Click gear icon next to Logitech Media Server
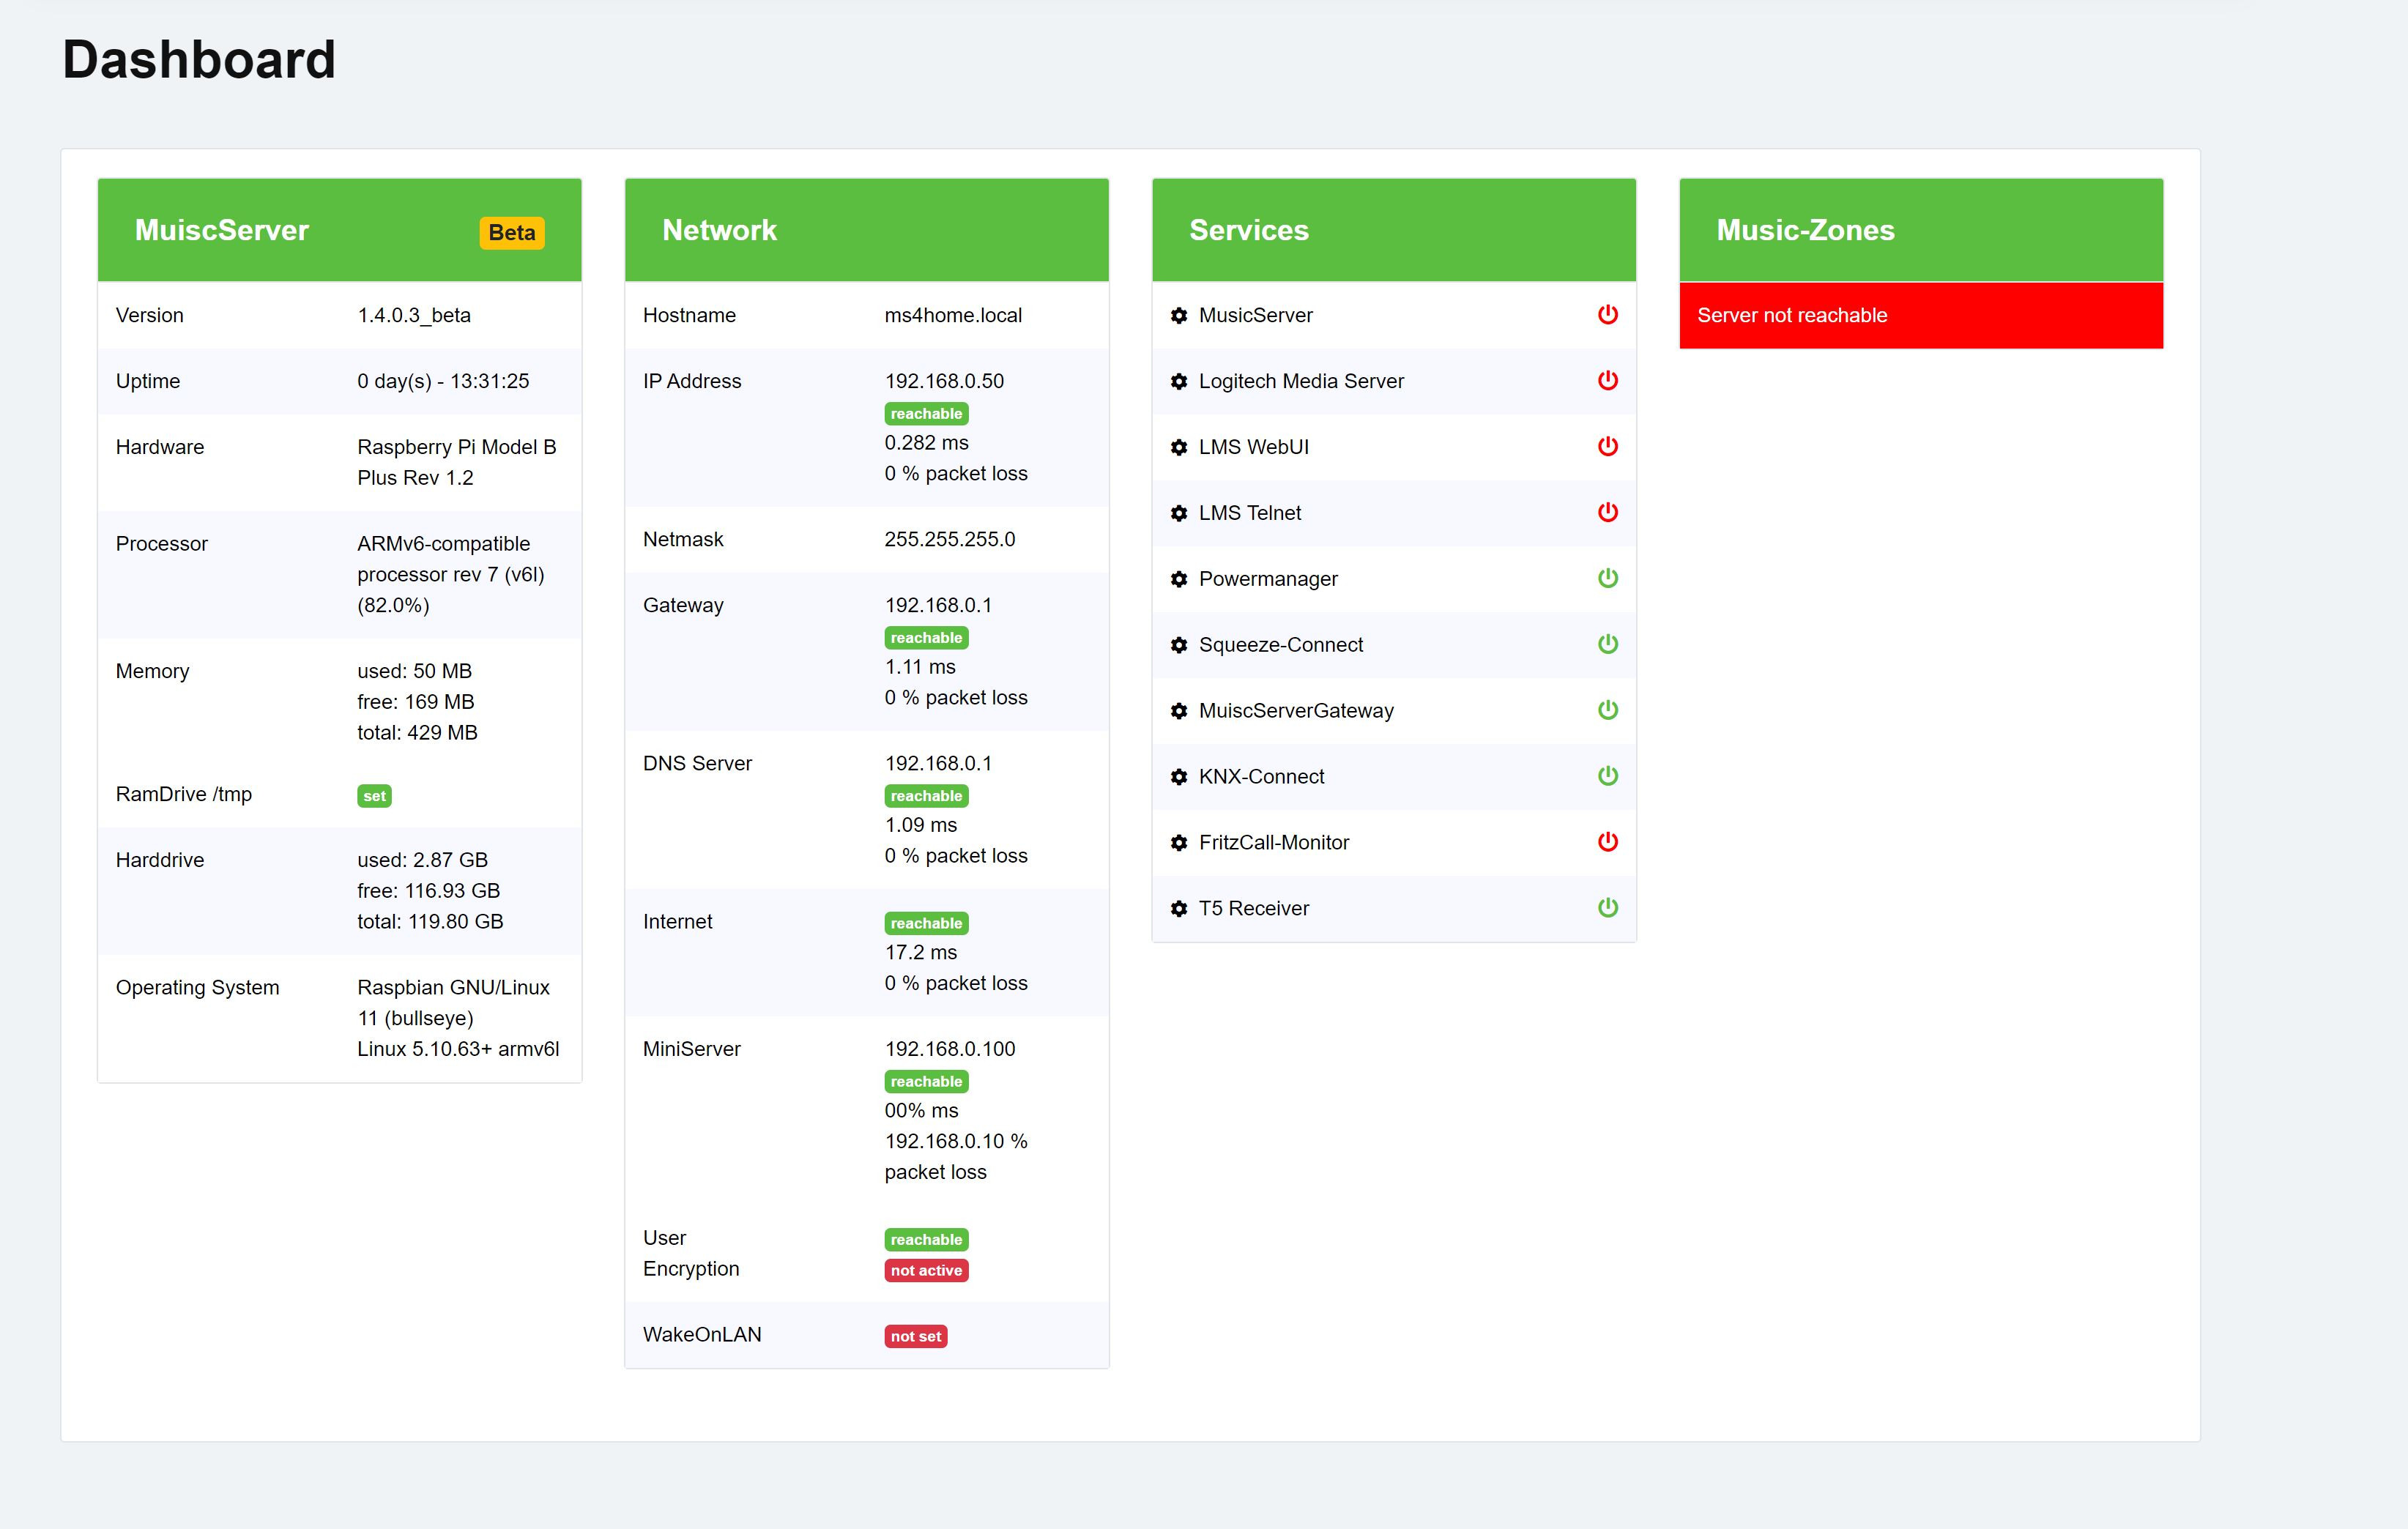The height and width of the screenshot is (1529, 2408). 1179,382
